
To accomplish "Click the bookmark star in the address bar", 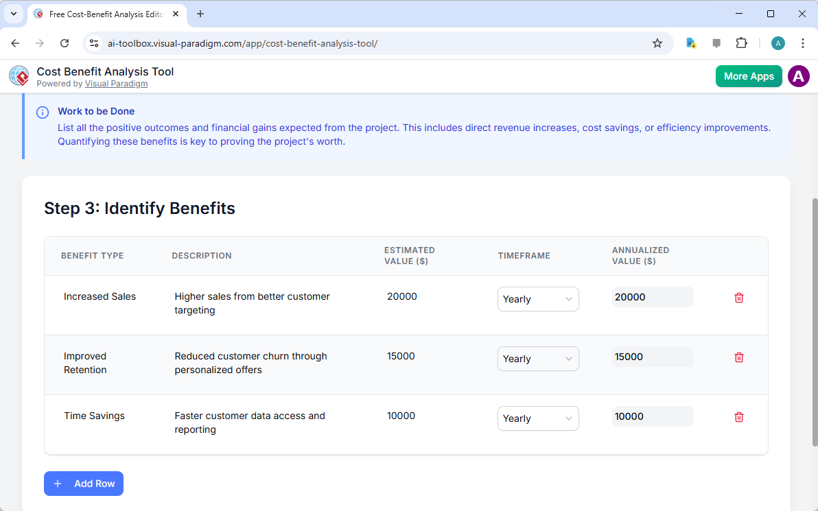I will click(657, 43).
